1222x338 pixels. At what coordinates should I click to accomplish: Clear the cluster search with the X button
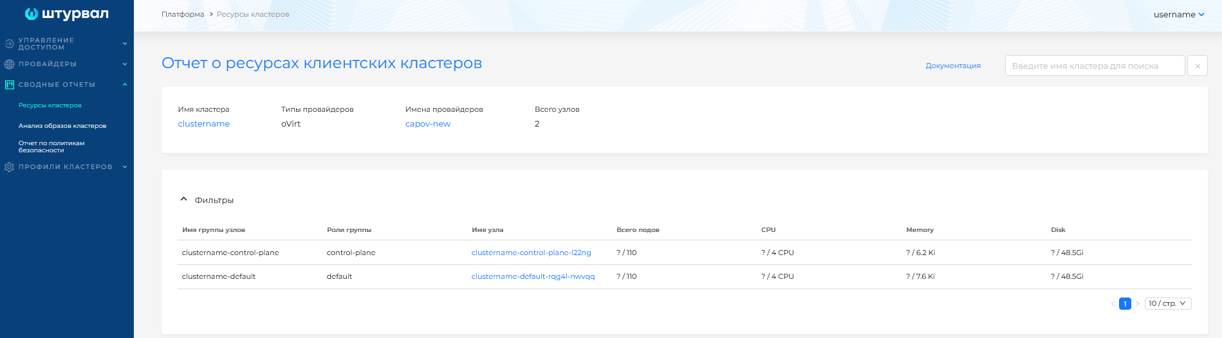[1198, 66]
